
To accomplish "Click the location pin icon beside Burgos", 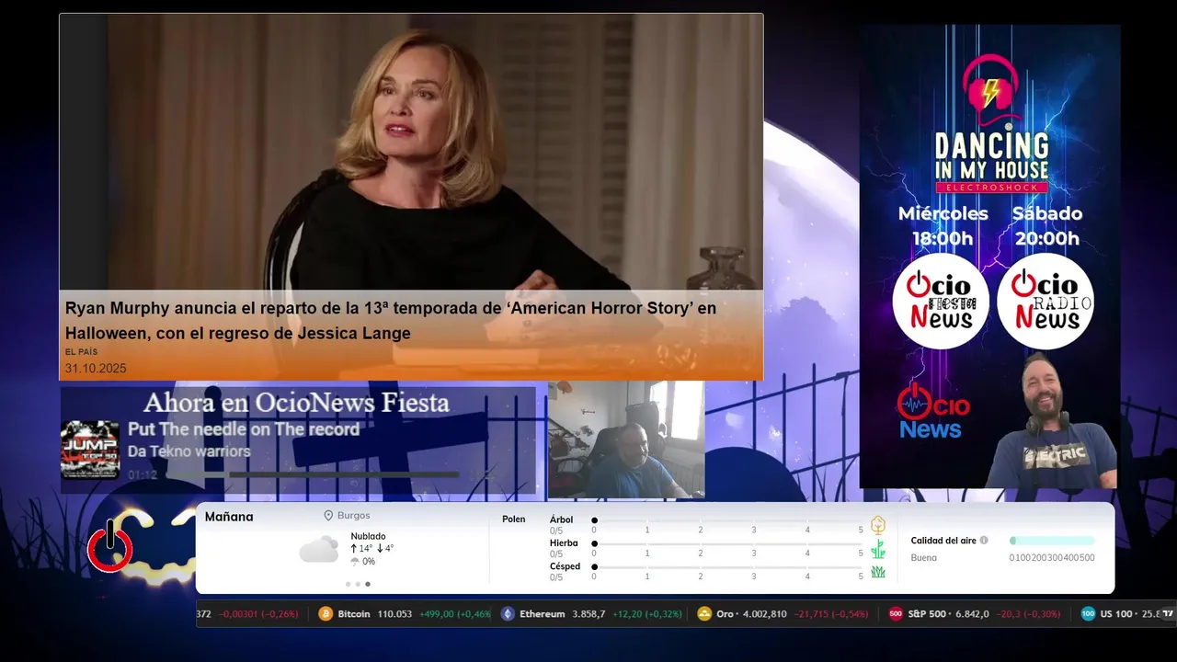I will coord(328,516).
